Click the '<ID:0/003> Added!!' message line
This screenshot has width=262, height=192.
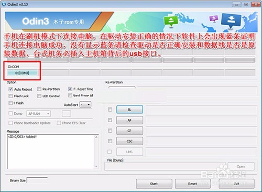click(23, 137)
